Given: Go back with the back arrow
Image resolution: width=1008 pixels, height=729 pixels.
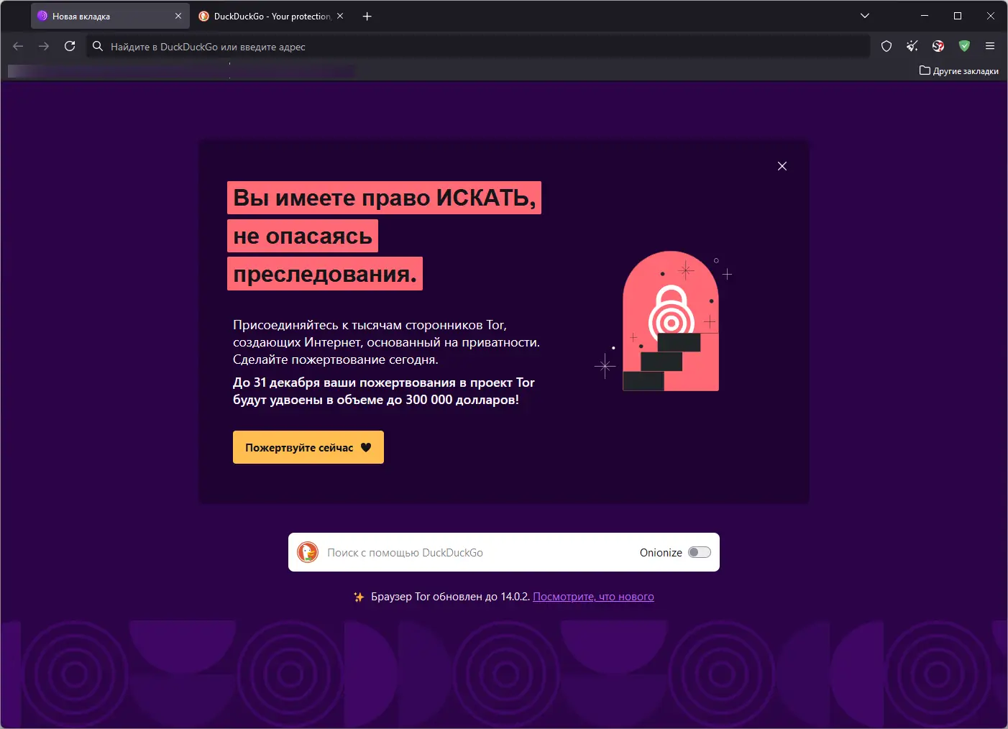Looking at the screenshot, I should [19, 46].
